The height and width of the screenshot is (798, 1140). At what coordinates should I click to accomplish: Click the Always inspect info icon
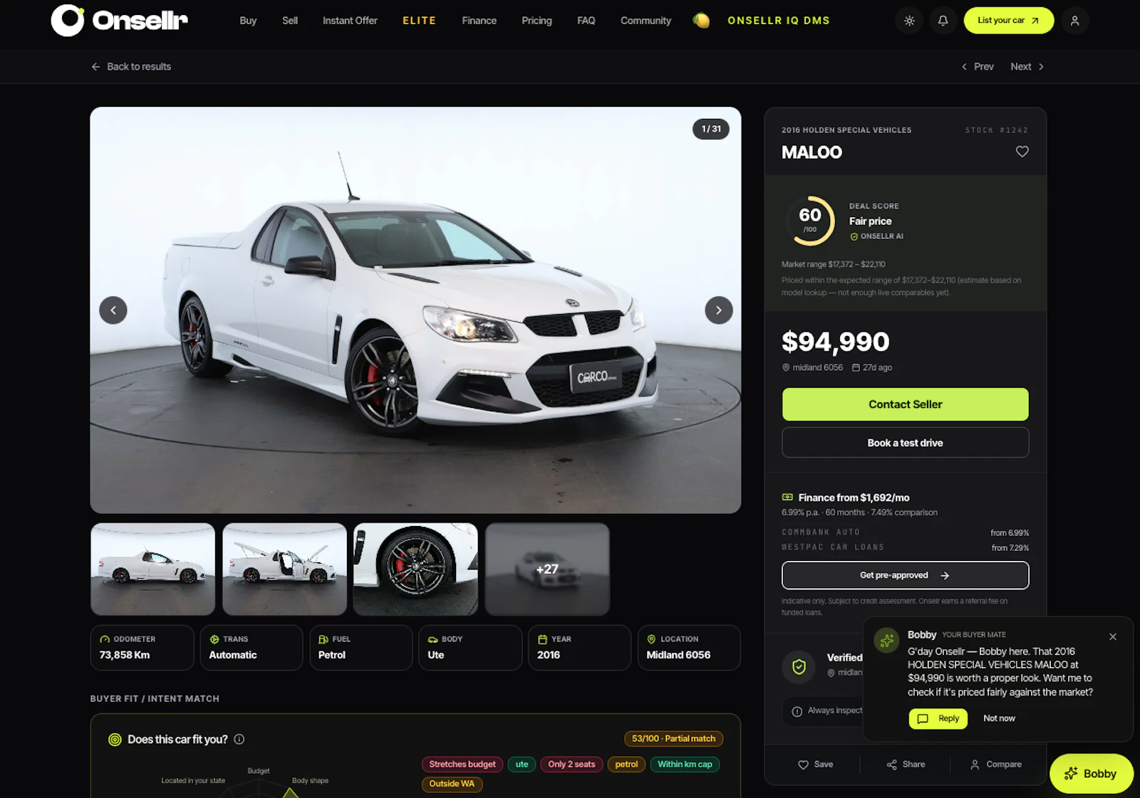[x=797, y=712]
